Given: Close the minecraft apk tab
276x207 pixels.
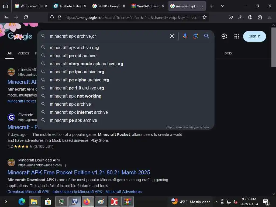Looking at the screenshot, I should 202,6.
